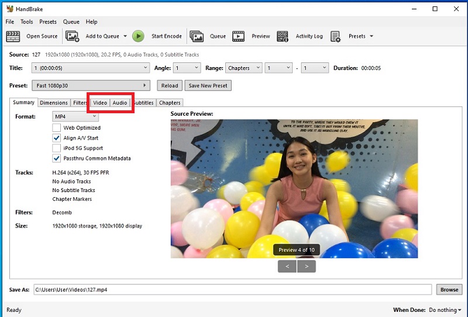Toggle iPod 5G Support checkbox

pyautogui.click(x=57, y=148)
